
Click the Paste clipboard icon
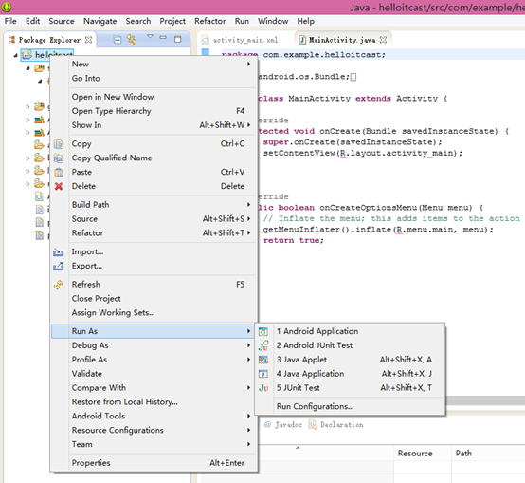[59, 173]
